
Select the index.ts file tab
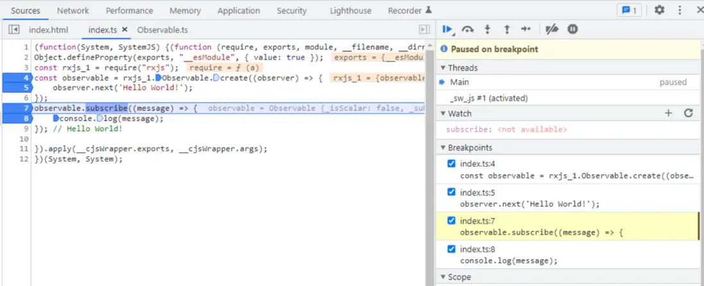103,30
